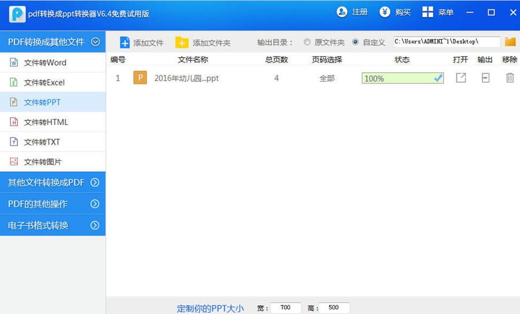520x314 pixels.
Task: Collapse the PDF转换成其他文件 section
Action: pos(95,42)
